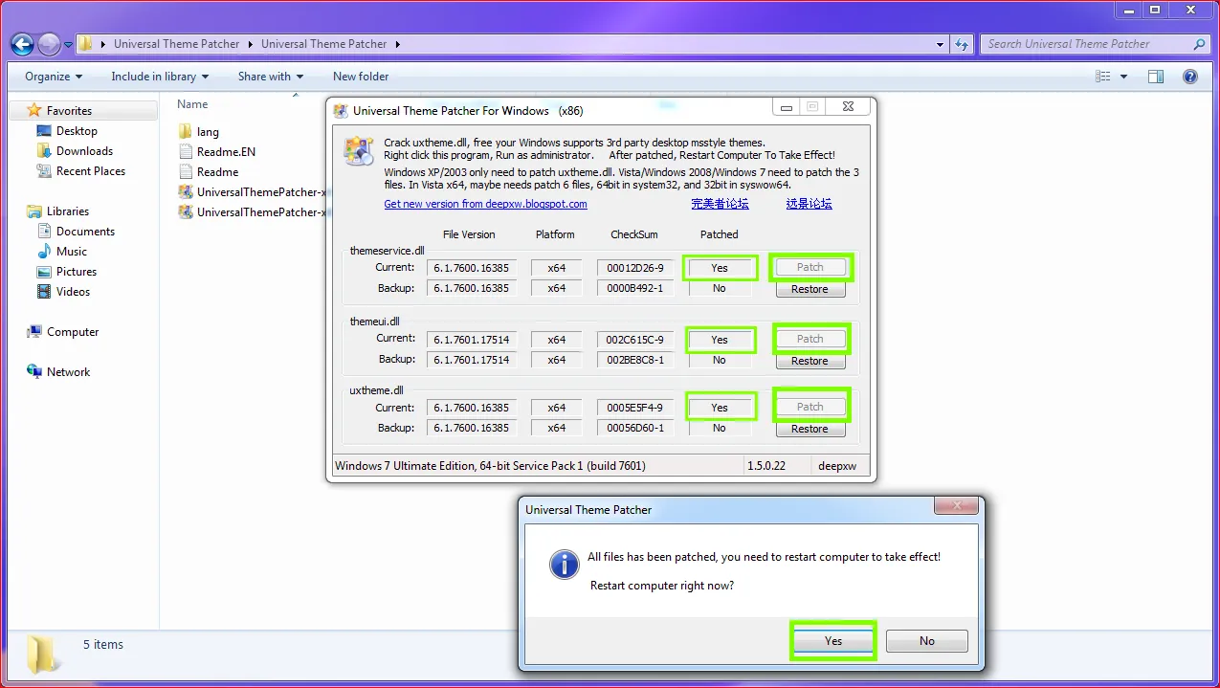Select the Readme file without extension
This screenshot has width=1220, height=688.
(x=217, y=172)
